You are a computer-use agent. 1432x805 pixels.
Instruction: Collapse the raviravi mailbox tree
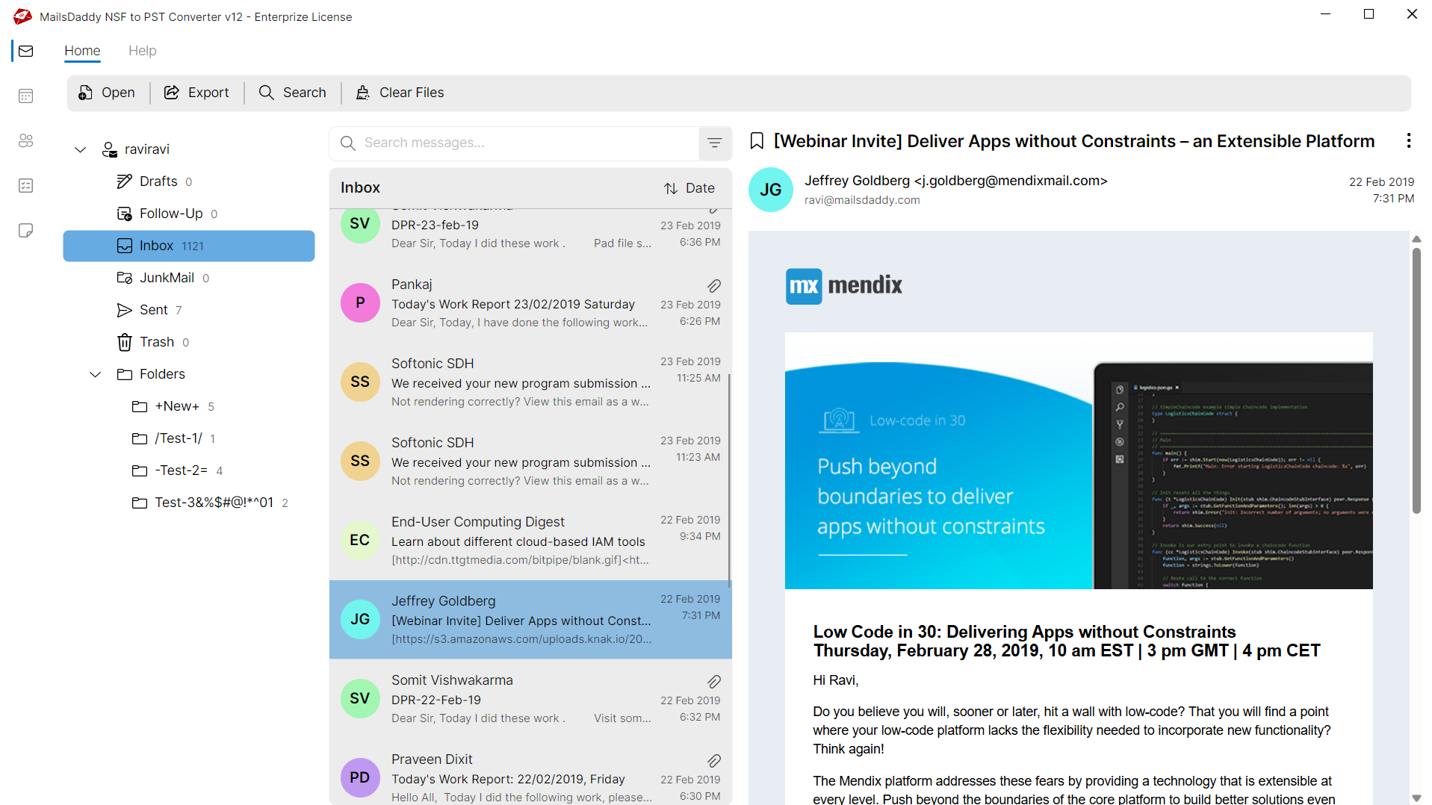pos(81,149)
